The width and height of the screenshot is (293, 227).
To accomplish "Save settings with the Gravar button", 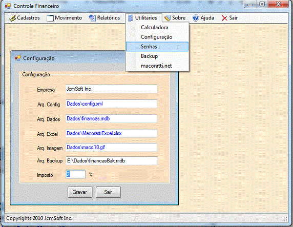I will (80, 192).
